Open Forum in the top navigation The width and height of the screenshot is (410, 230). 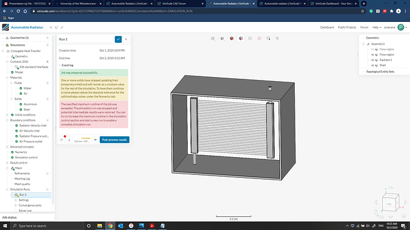point(364,27)
